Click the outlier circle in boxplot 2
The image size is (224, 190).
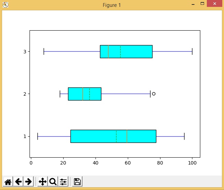pyautogui.click(x=154, y=94)
